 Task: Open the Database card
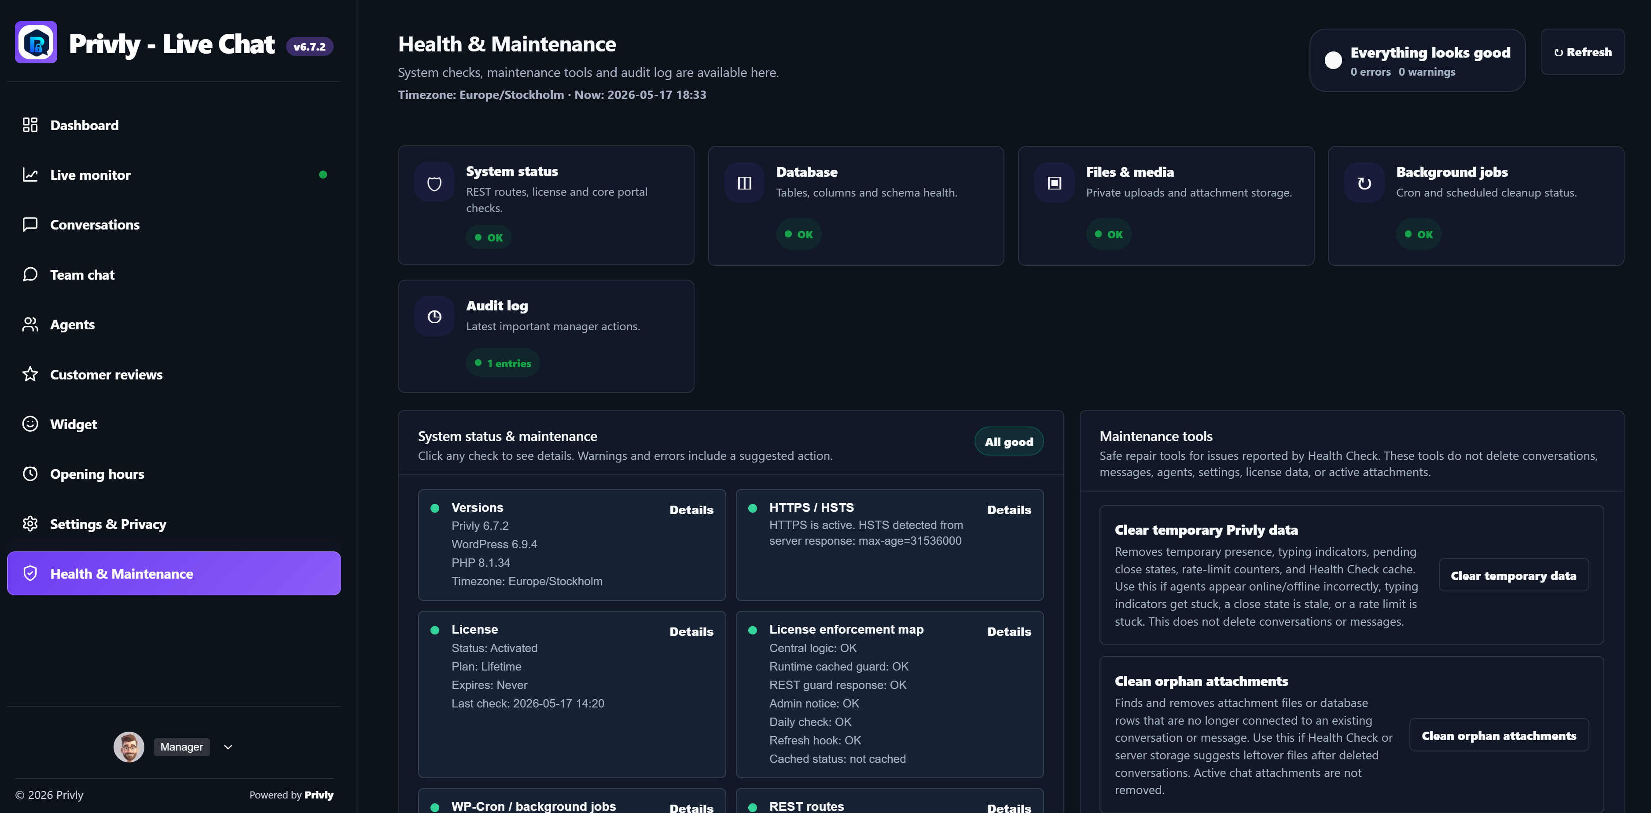pyautogui.click(x=856, y=205)
